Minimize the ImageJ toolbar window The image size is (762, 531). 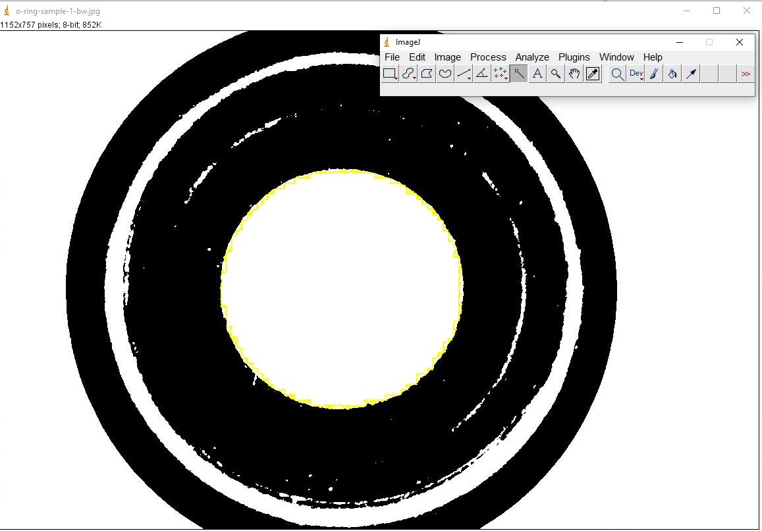[680, 42]
